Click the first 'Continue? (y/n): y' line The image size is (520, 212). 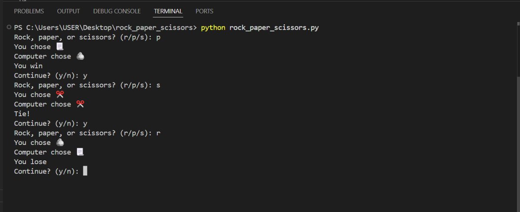coord(51,75)
